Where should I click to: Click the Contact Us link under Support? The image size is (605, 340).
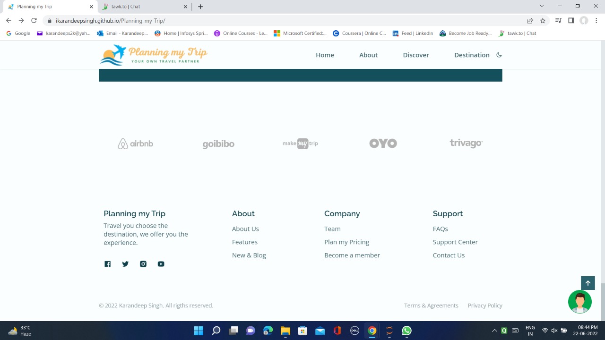click(449, 255)
